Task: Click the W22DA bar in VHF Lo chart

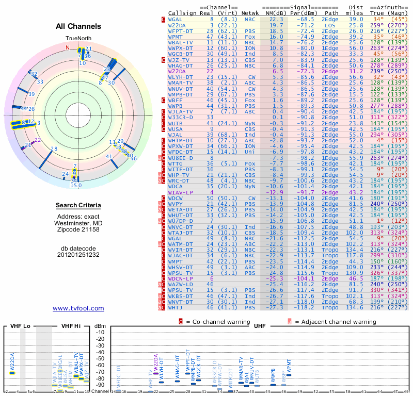Action: pyautogui.click(x=12, y=372)
